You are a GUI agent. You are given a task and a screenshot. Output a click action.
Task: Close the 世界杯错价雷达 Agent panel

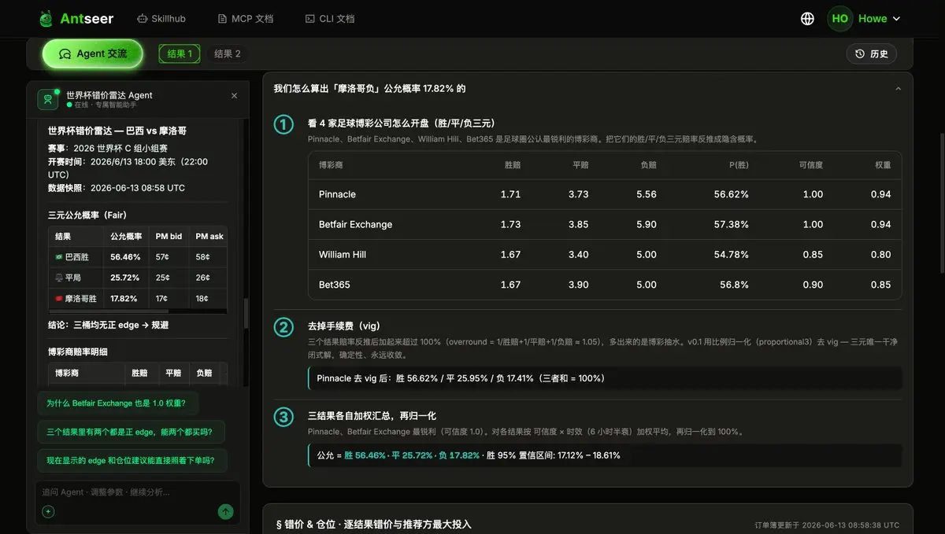click(x=234, y=95)
